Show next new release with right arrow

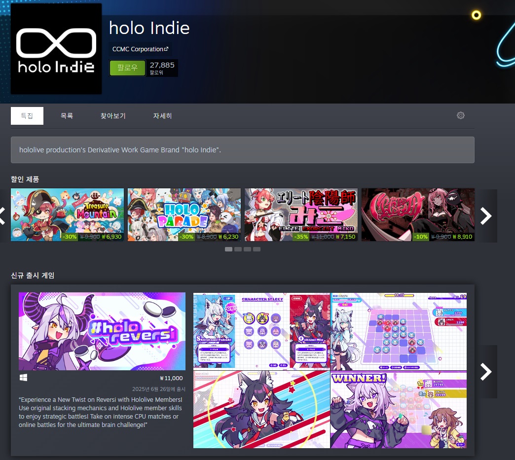coord(486,372)
